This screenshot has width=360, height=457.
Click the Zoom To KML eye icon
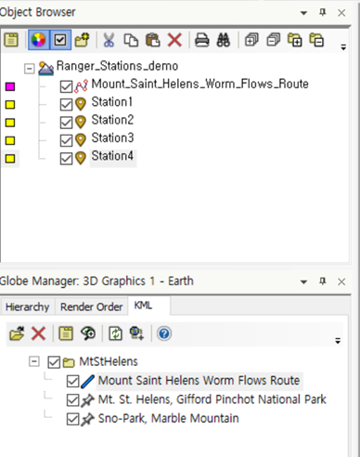pos(88,333)
